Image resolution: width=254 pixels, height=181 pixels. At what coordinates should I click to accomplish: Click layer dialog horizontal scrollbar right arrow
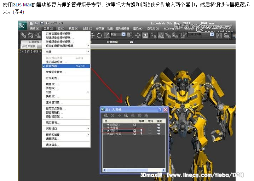tap(163, 170)
